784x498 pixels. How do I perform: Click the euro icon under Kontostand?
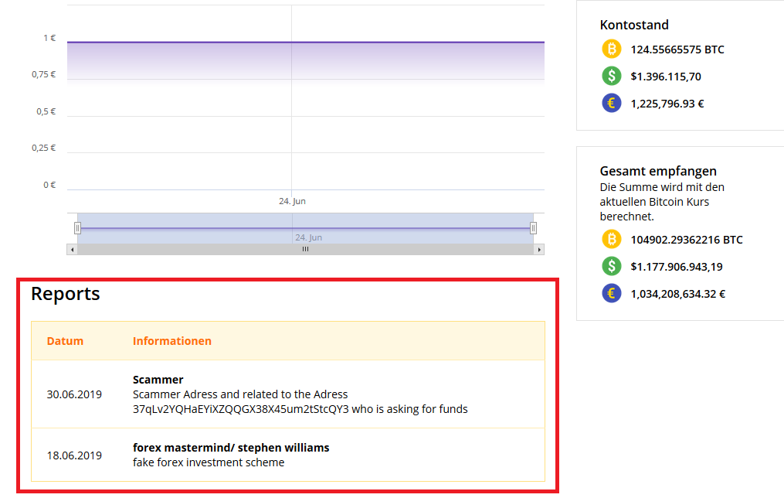click(611, 103)
